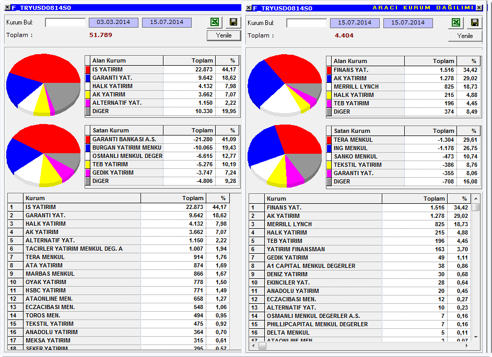492x357 pixels.
Task: Click the left panel Yenile button
Action: coord(224,35)
